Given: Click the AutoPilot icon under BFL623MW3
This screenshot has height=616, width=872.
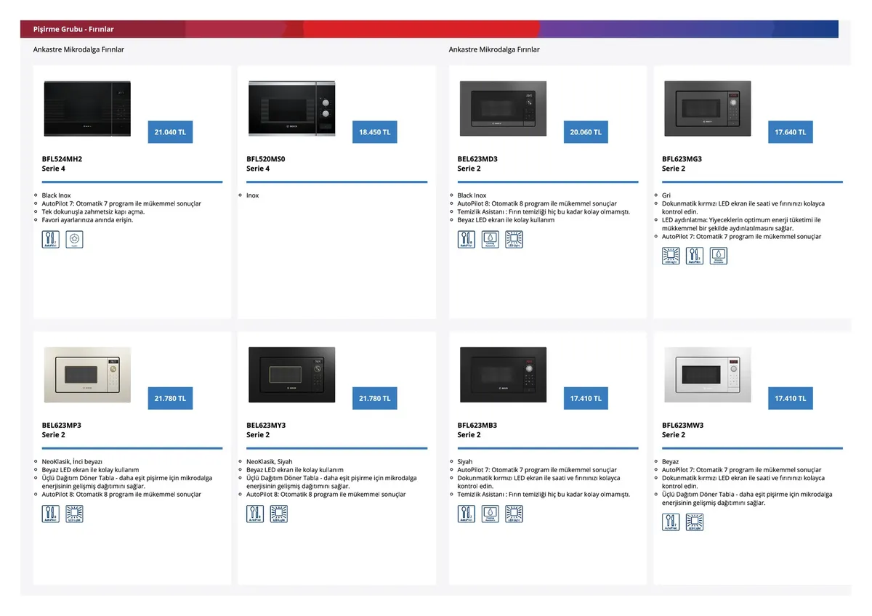Looking at the screenshot, I should point(671,522).
